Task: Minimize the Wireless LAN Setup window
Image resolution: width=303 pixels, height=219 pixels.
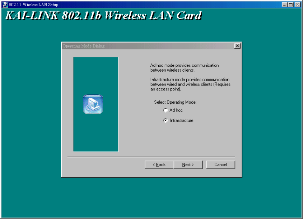Action: point(284,5)
